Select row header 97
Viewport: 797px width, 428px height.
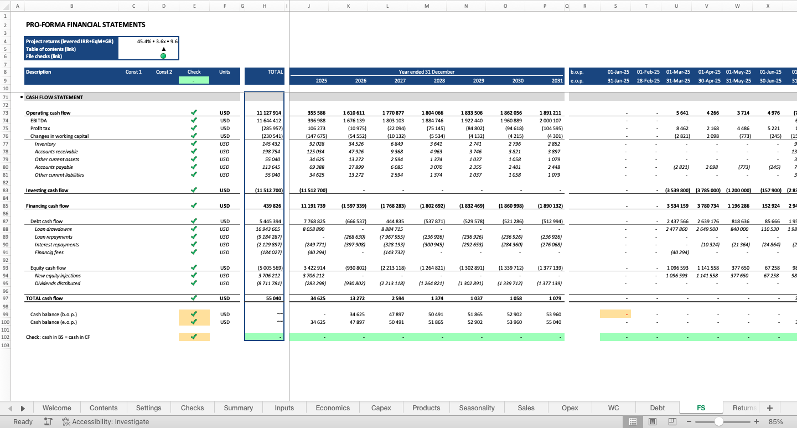[x=5, y=298]
